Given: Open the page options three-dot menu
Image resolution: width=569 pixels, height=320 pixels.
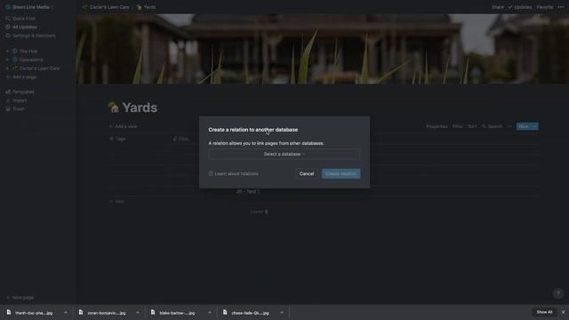Looking at the screenshot, I should [x=561, y=7].
